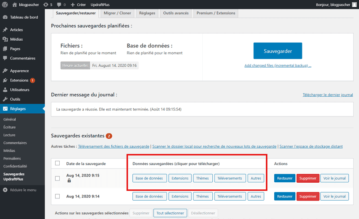
Task: Click the lock icon under Aug 14, 2020 9:15
Action: click(69, 180)
